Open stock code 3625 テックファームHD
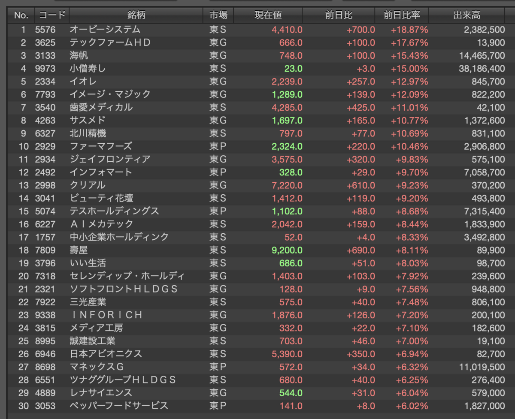Viewport: 515px width, 419px height. click(x=45, y=43)
